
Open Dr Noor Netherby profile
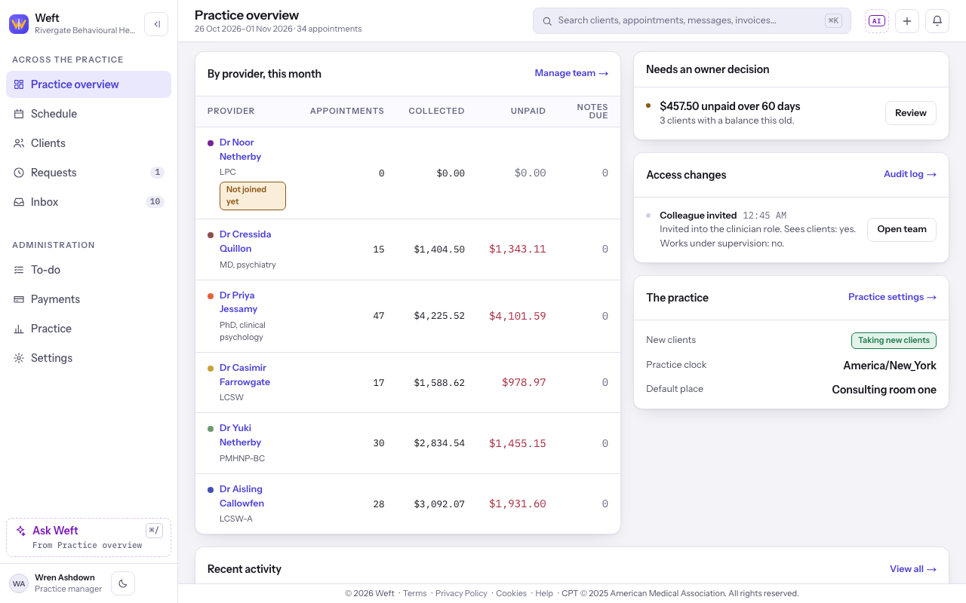tap(240, 149)
